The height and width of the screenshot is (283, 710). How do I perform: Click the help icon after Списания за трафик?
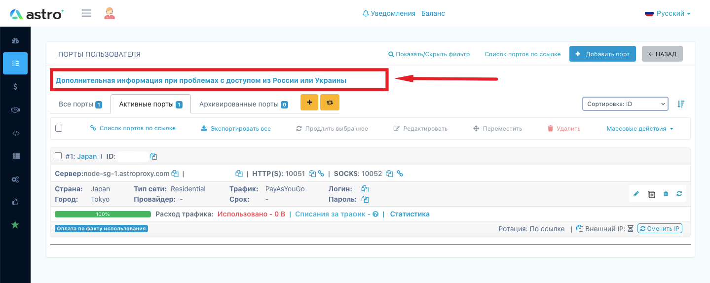point(375,214)
